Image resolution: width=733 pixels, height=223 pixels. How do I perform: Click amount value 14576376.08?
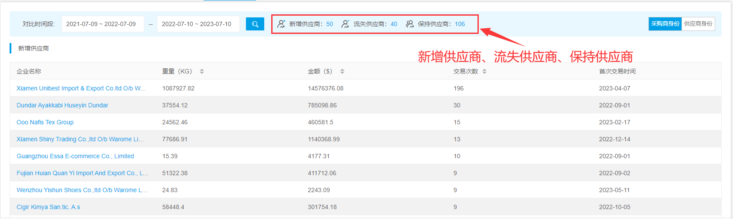click(326, 88)
